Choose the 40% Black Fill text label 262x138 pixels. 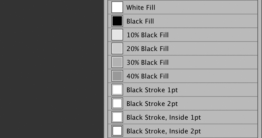click(x=148, y=76)
